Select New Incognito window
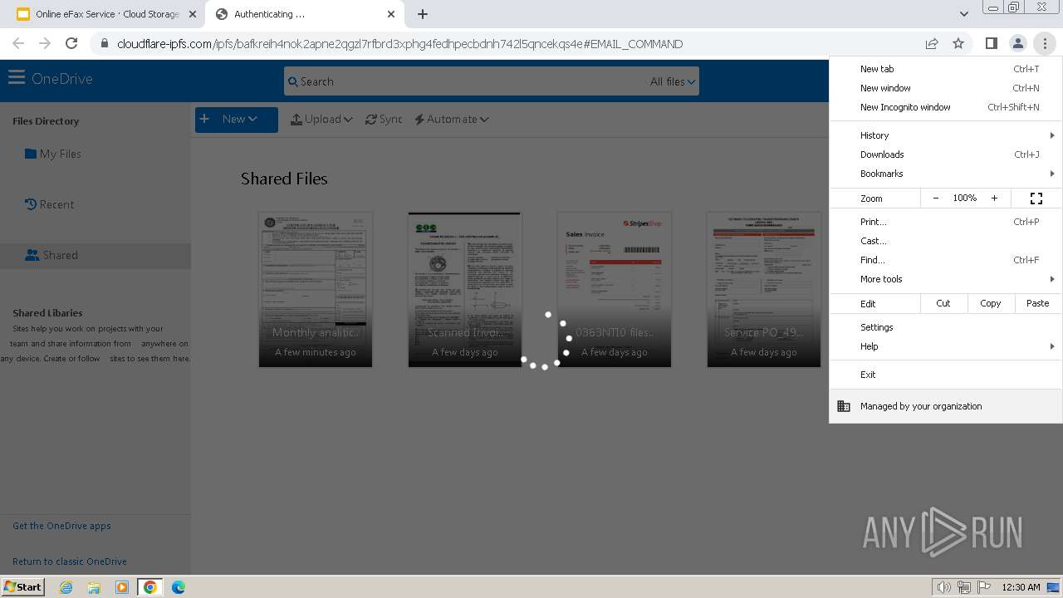 (946, 107)
